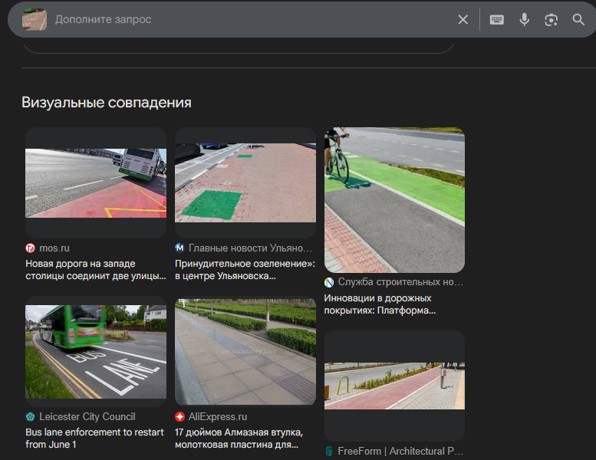596x460 pixels.
Task: Open the AliExpress.ru source label
Action: (218, 417)
